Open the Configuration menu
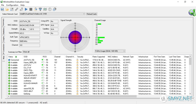The width and height of the screenshot is (196, 104). 12,5
